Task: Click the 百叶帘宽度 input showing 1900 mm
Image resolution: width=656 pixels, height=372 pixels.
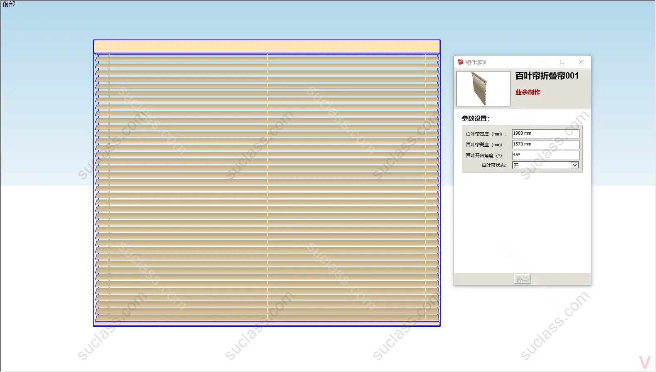Action: [545, 133]
